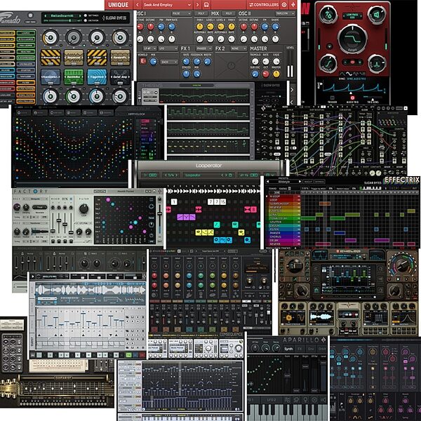This screenshot has height=421, width=421.
Task: Open the Seek And Employ preset dropdown
Action: click(x=167, y=5)
